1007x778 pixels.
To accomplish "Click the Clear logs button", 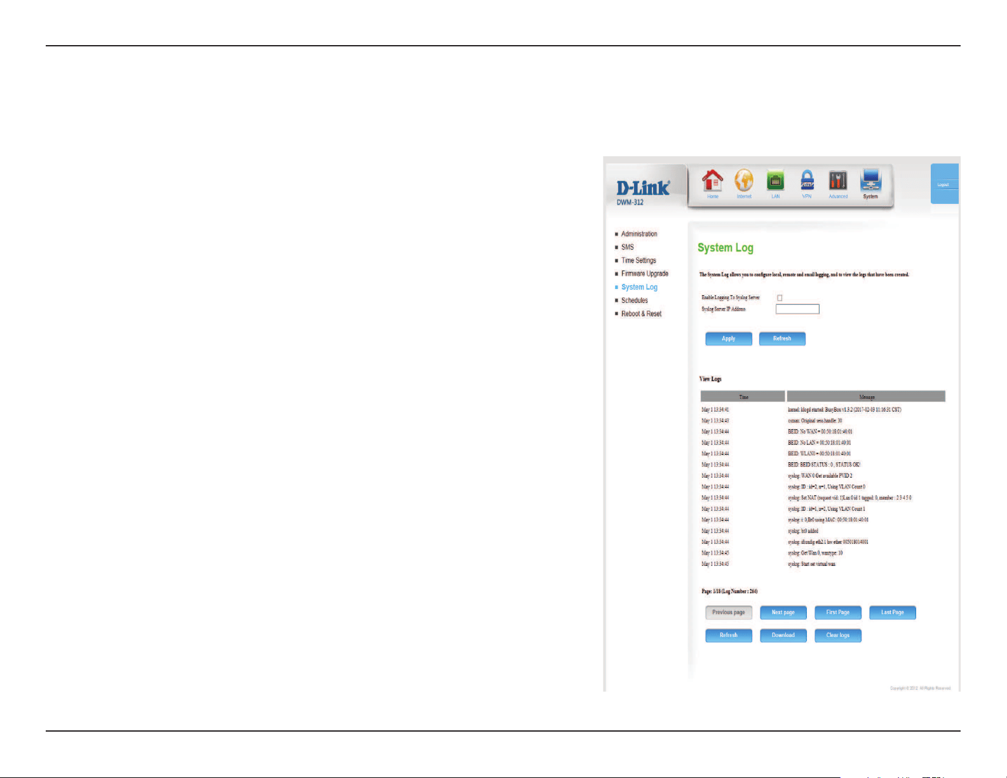I will point(838,635).
